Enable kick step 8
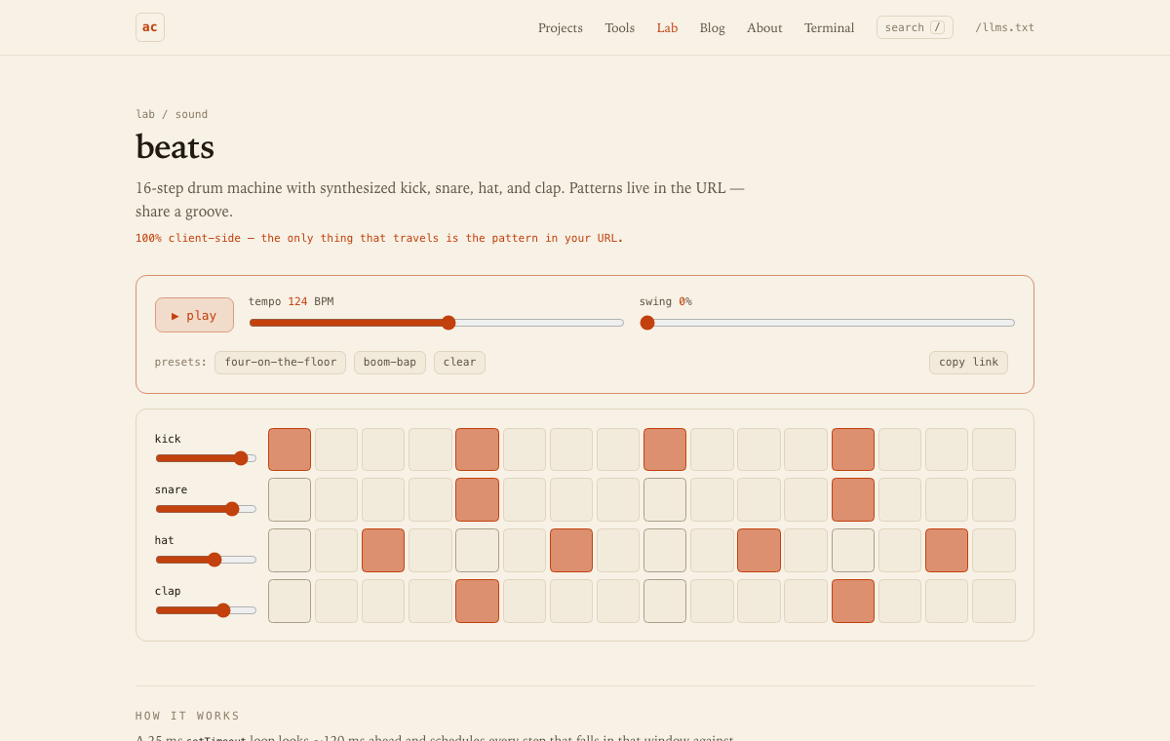The height and width of the screenshot is (741, 1170). click(x=618, y=449)
